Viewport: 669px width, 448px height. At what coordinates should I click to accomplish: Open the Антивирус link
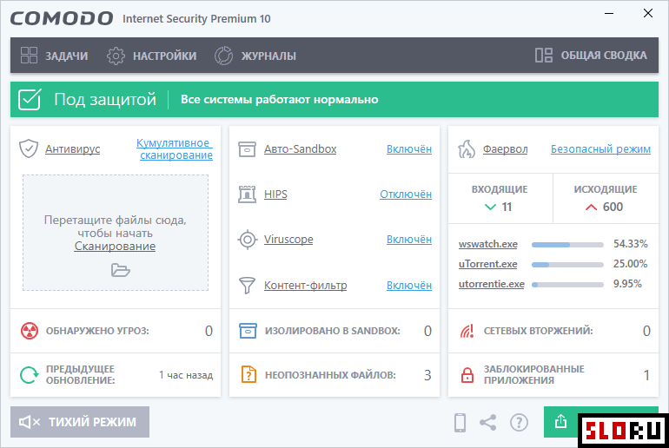coord(72,148)
